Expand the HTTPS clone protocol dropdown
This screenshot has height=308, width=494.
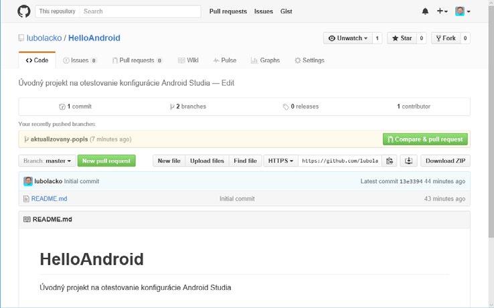point(280,161)
